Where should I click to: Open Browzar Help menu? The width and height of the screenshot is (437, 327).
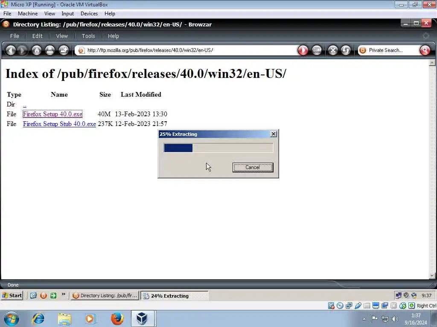point(114,36)
